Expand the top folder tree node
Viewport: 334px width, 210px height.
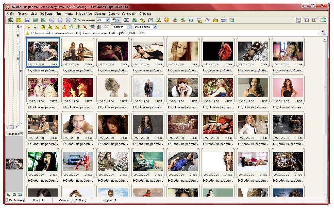point(18,26)
